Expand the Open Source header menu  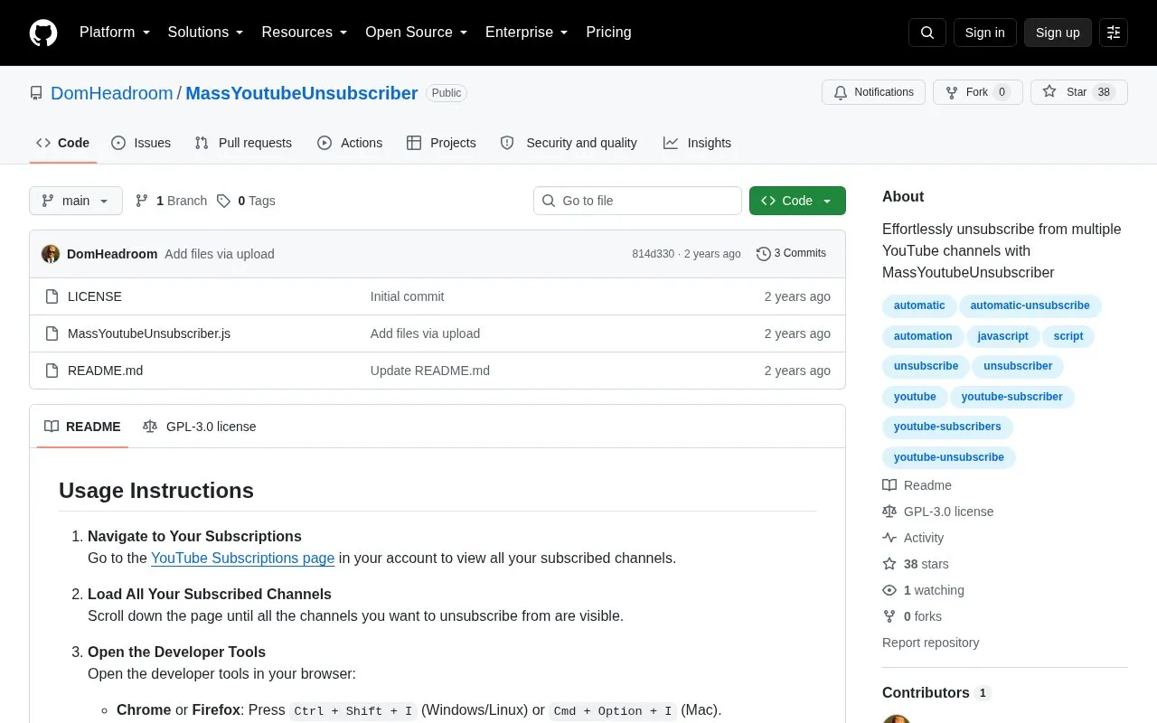pos(417,33)
